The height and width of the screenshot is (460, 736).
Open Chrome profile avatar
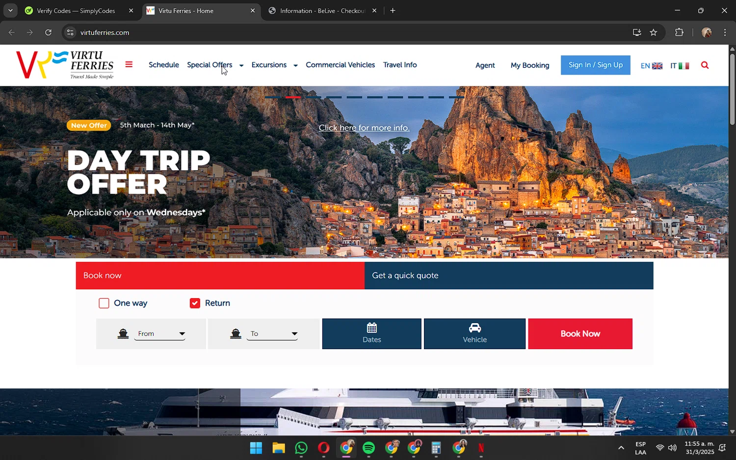(x=707, y=32)
